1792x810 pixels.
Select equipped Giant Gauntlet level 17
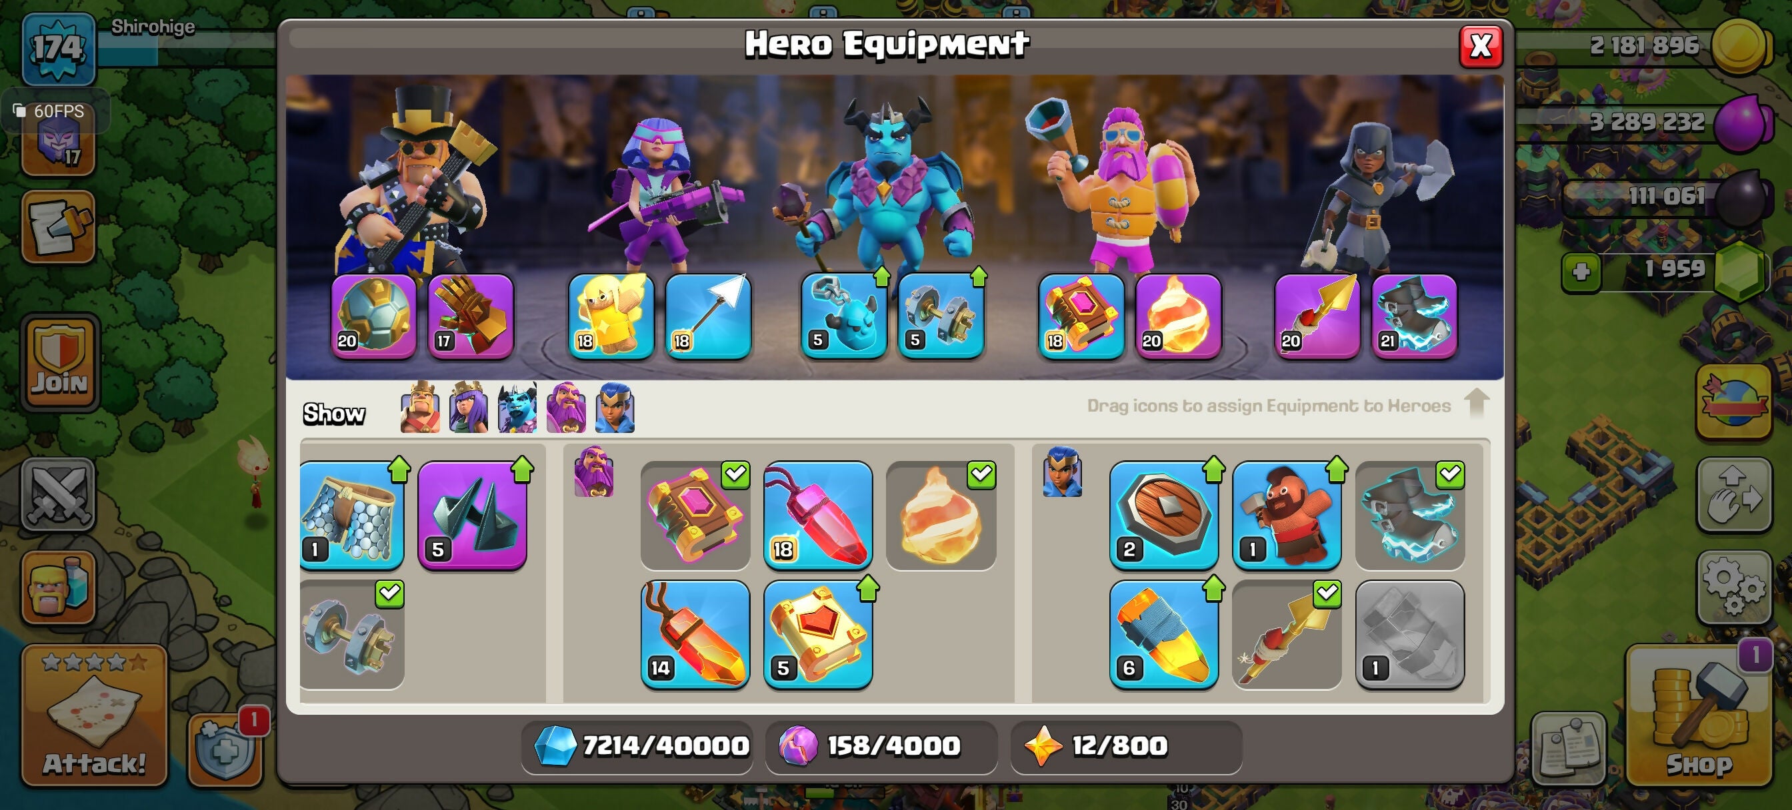click(471, 316)
